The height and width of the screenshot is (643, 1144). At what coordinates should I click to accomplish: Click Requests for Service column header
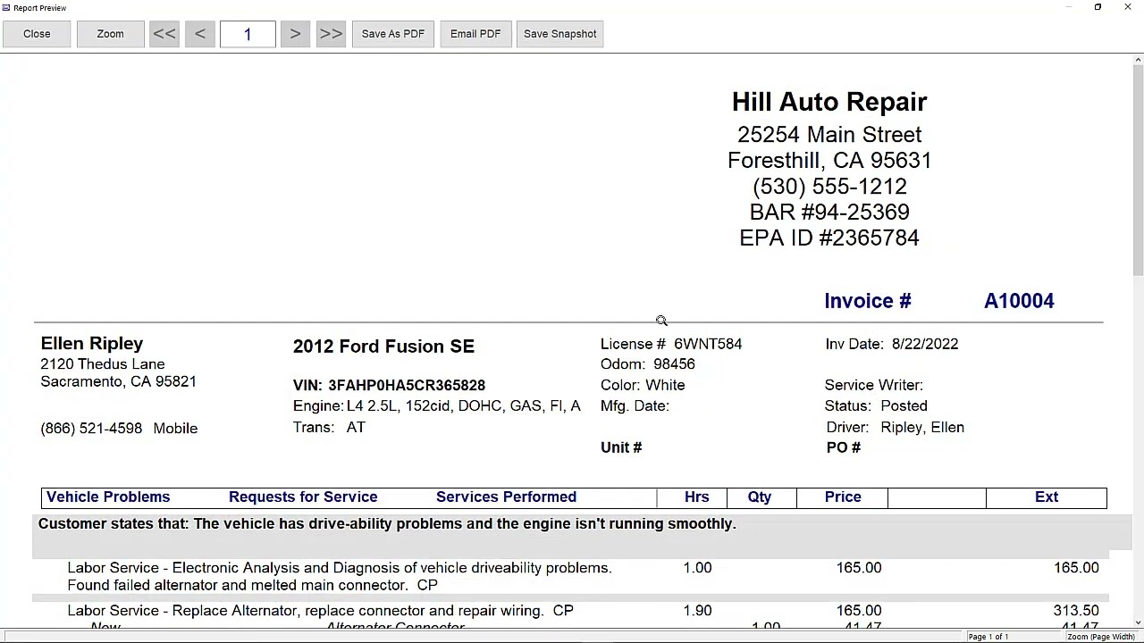click(303, 497)
